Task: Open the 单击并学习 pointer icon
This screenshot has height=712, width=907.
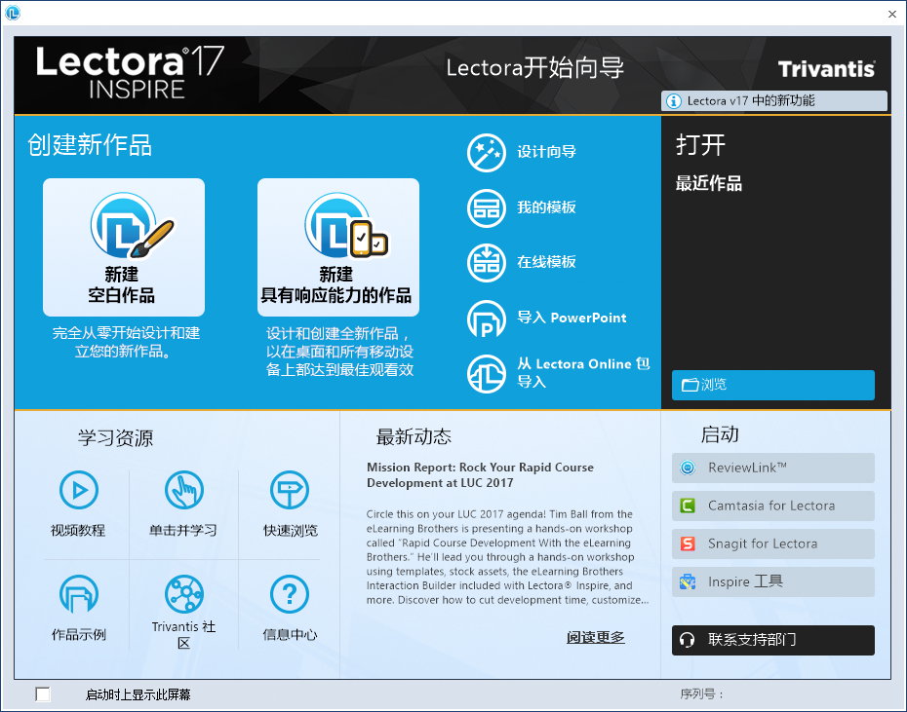Action: coord(184,490)
